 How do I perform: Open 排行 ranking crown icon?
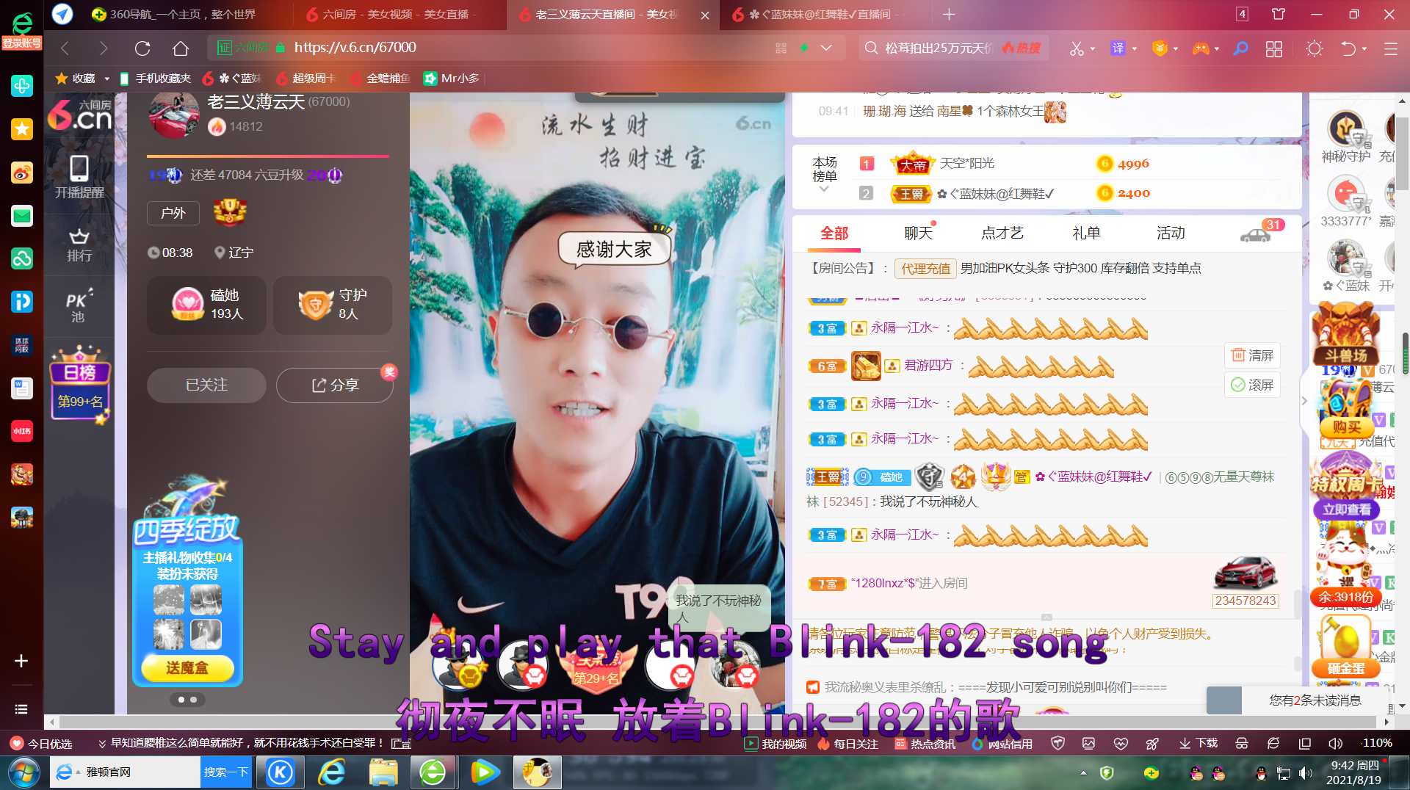[x=79, y=245]
